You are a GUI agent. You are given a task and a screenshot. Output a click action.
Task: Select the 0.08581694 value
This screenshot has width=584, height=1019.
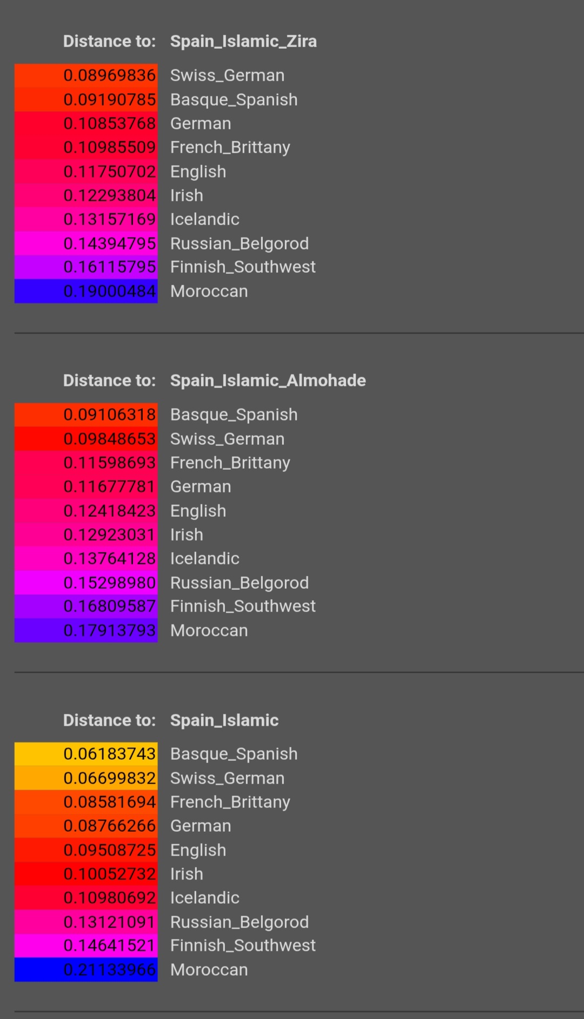(86, 802)
